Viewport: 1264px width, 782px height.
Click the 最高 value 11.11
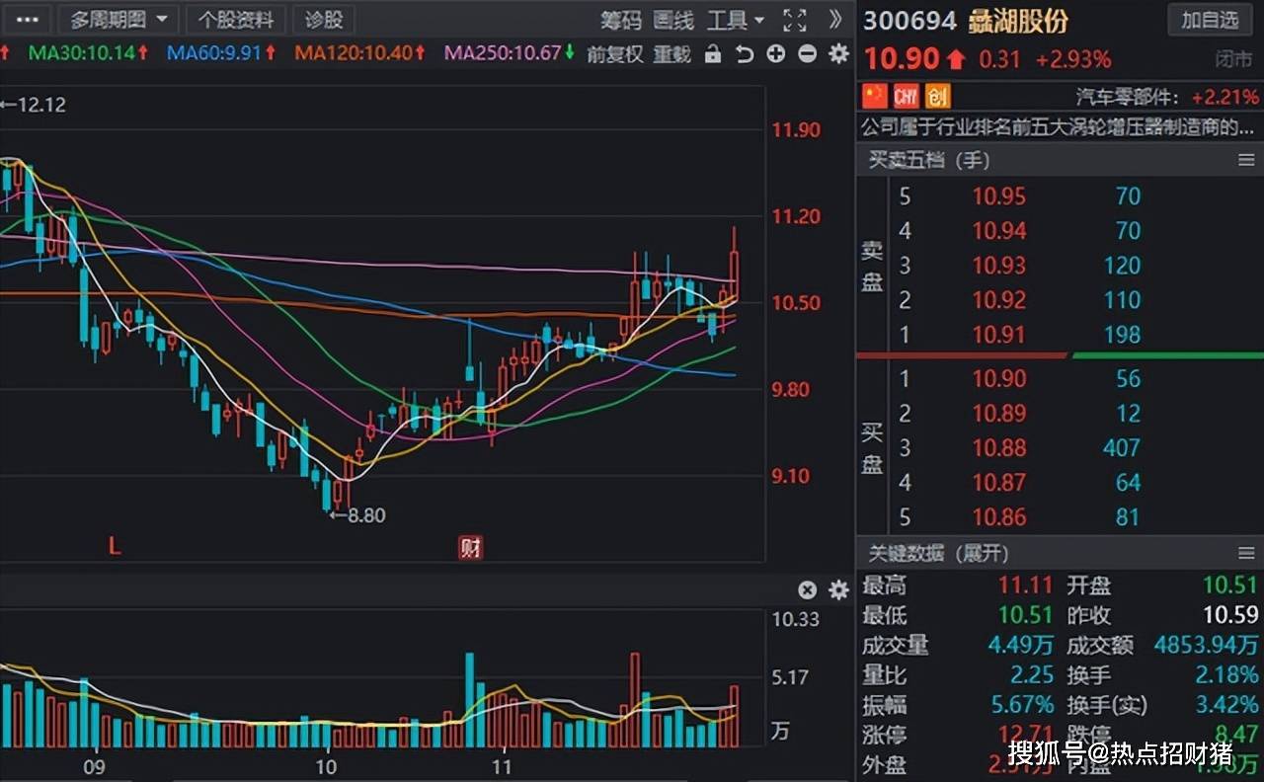tap(1025, 586)
